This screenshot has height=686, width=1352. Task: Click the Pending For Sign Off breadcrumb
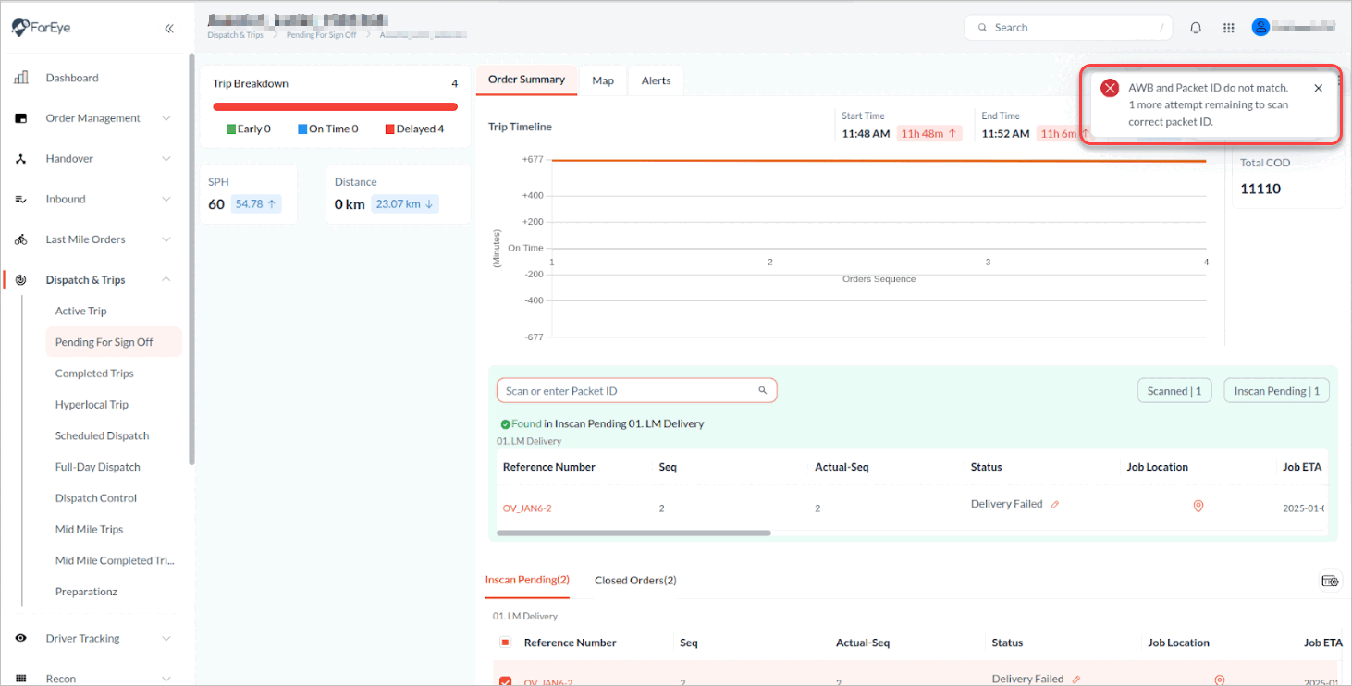click(321, 35)
